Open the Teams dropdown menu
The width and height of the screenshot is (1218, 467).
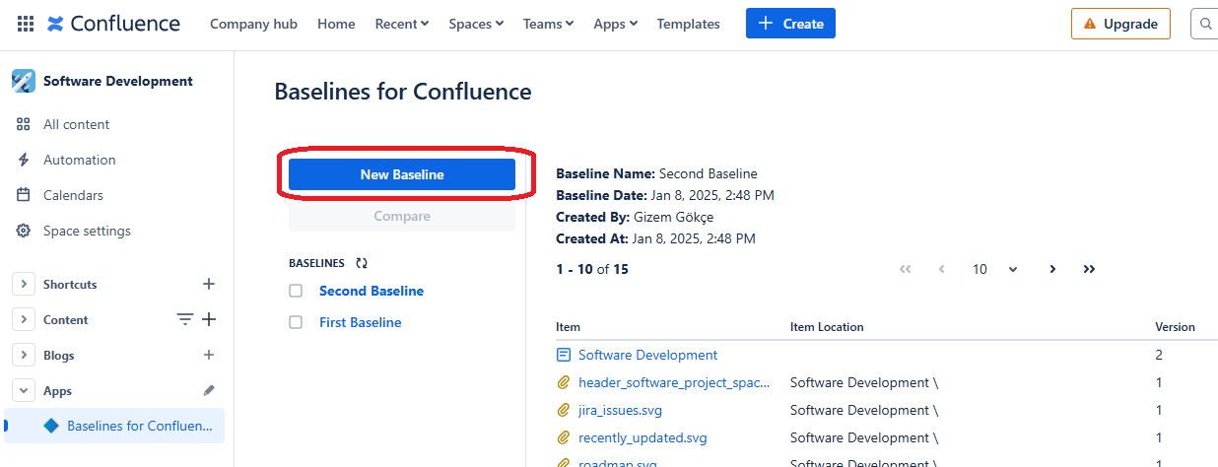click(548, 24)
